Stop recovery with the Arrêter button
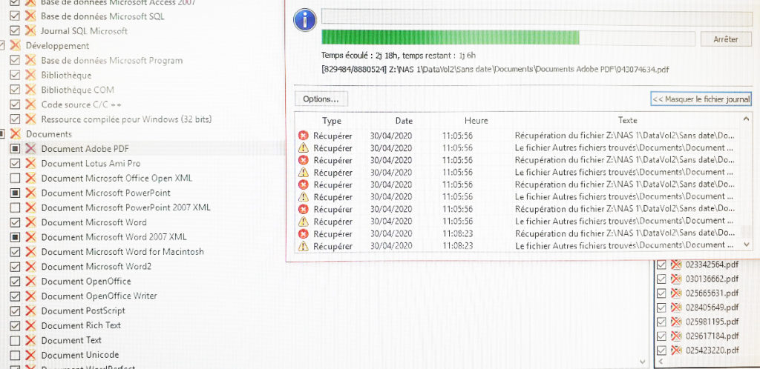Screen dimensions: 760x369 point(726,39)
